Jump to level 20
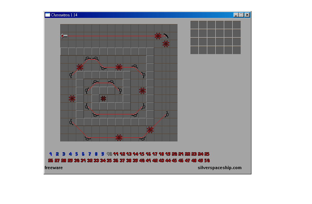 pos(175,154)
